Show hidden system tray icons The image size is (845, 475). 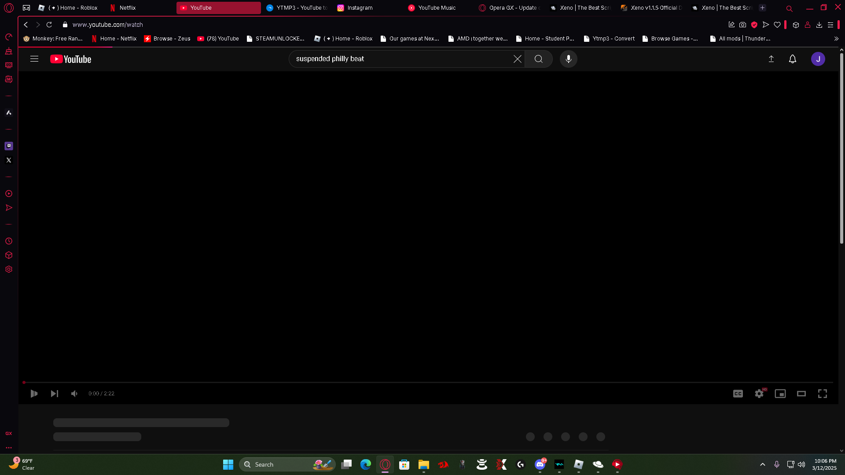pyautogui.click(x=763, y=464)
